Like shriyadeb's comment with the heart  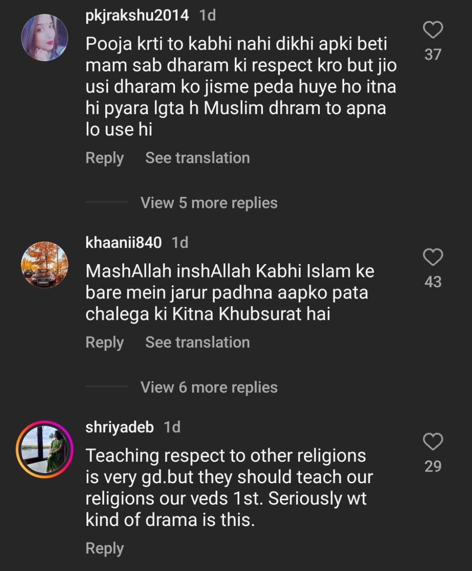coord(433,442)
